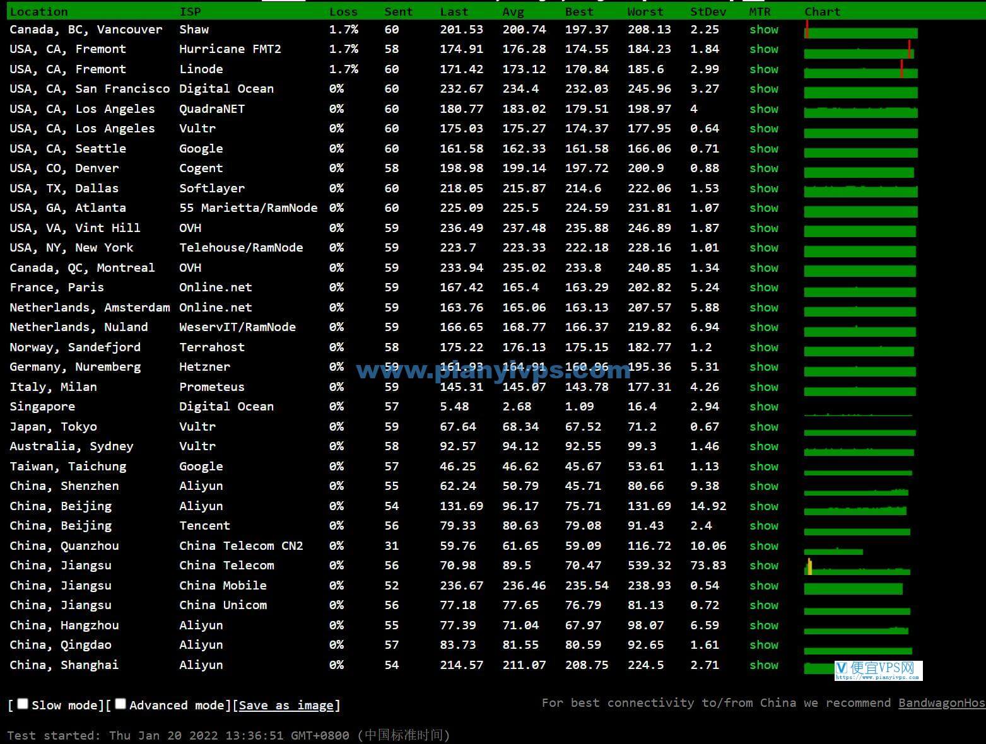Show MTR for Singapore Digital Ocean

(x=764, y=407)
